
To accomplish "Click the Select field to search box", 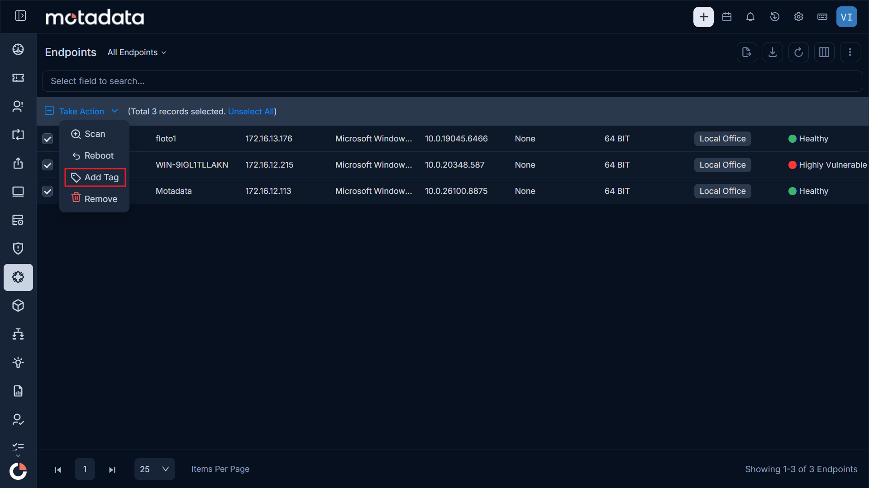I will (452, 81).
